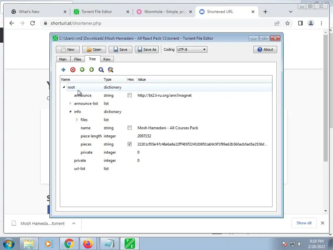Open the find and replace icon

click(111, 70)
